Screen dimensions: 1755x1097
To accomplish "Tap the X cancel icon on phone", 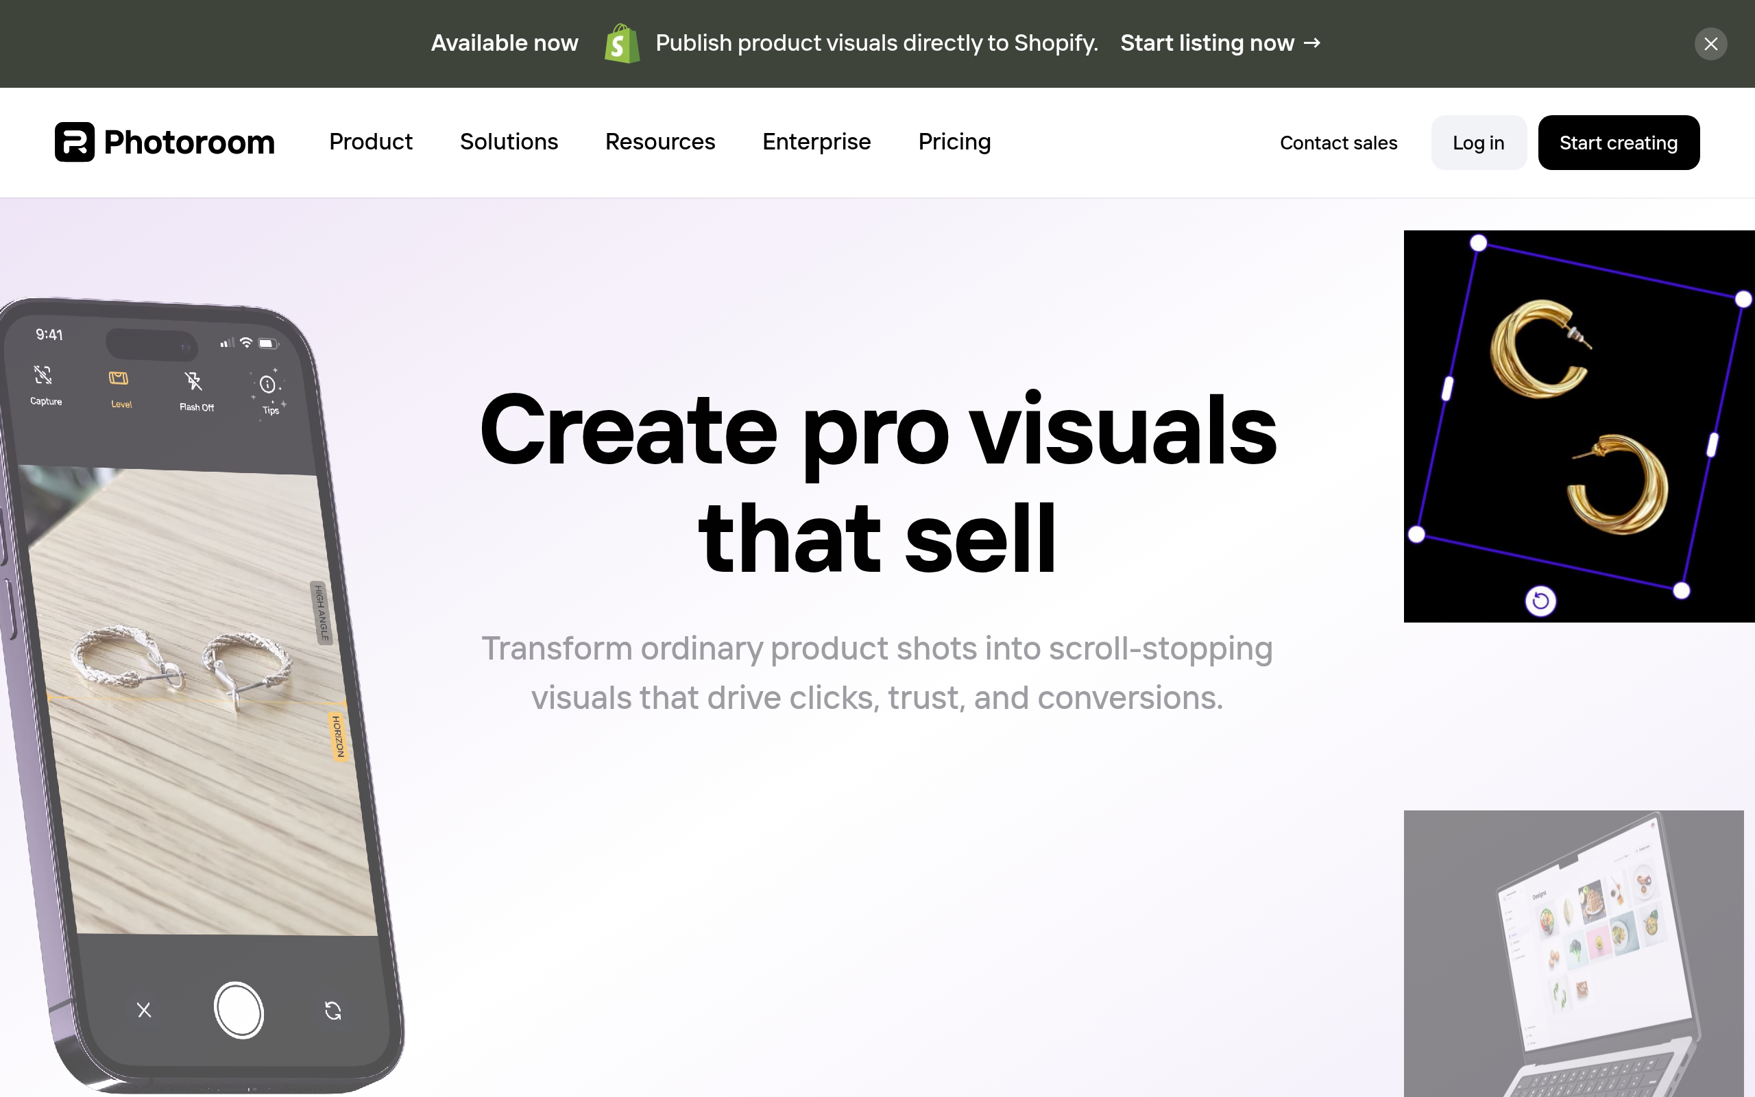I will (x=145, y=1009).
